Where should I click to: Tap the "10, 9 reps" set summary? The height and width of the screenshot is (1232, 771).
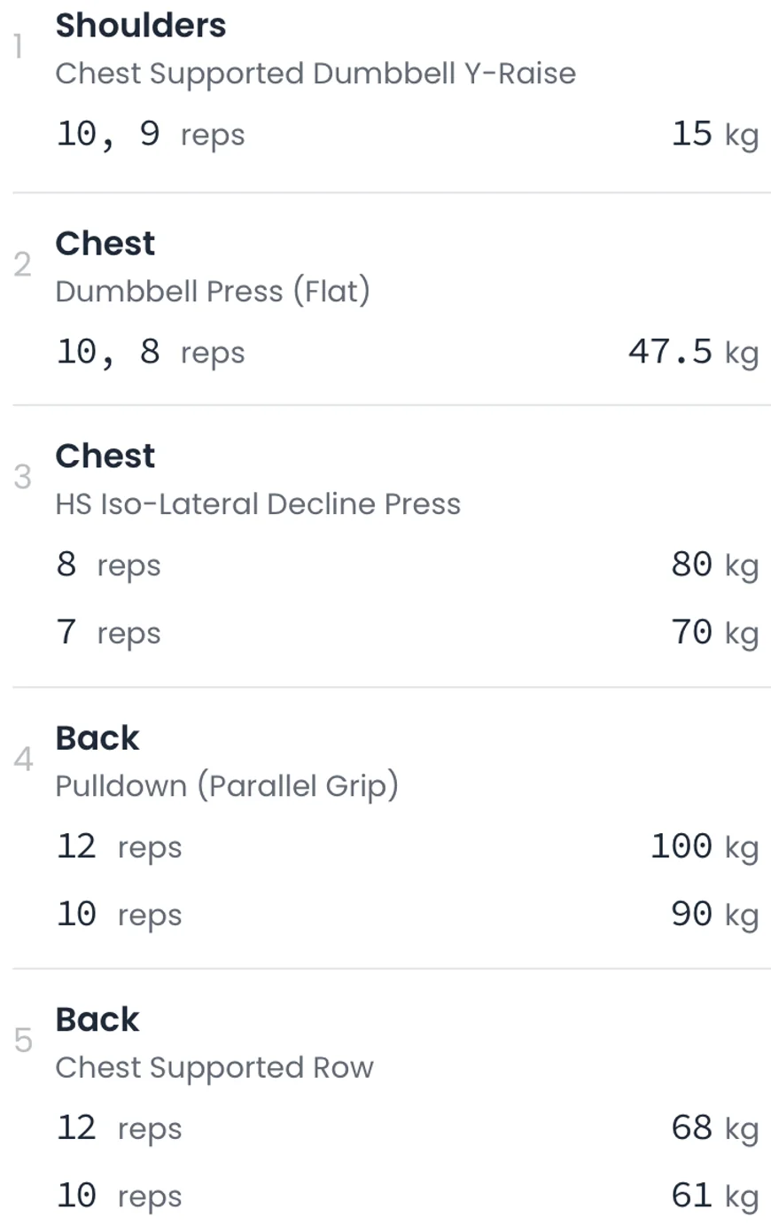click(x=151, y=135)
